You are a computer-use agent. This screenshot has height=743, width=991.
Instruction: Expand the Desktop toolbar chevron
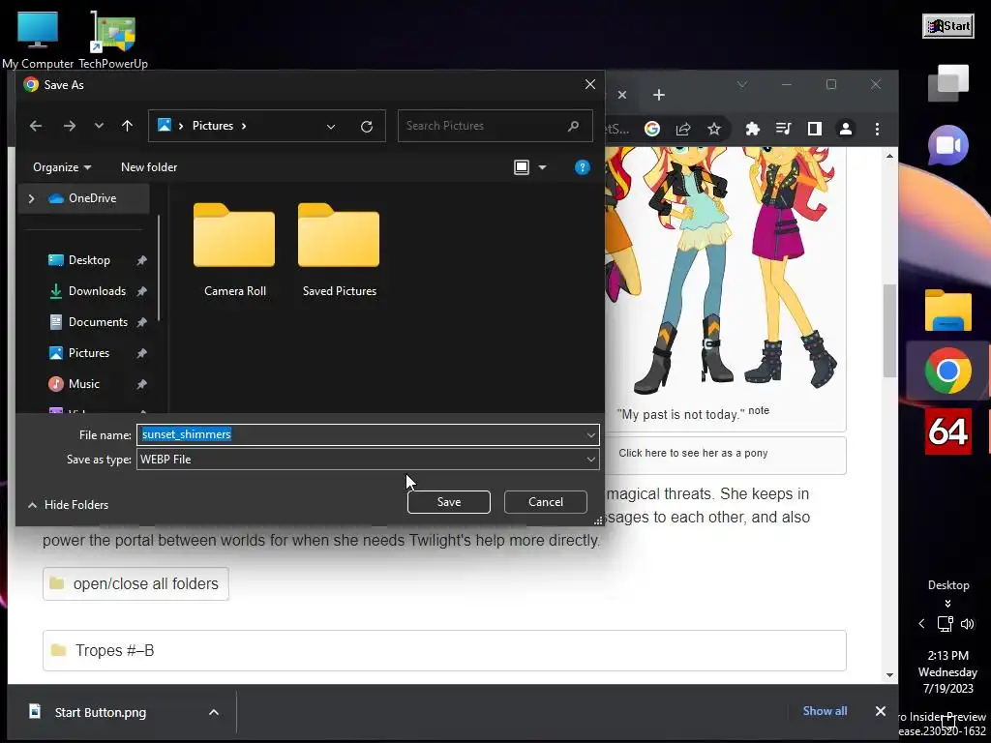tap(947, 604)
